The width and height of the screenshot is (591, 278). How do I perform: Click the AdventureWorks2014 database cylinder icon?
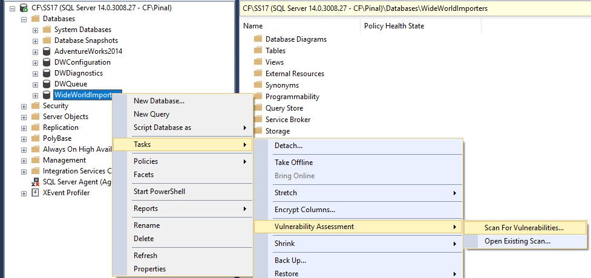tap(47, 51)
